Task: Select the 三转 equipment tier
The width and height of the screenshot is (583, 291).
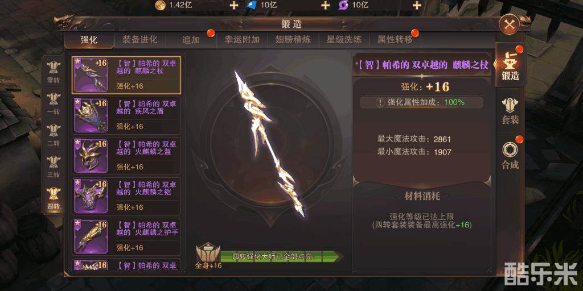Action: click(54, 167)
